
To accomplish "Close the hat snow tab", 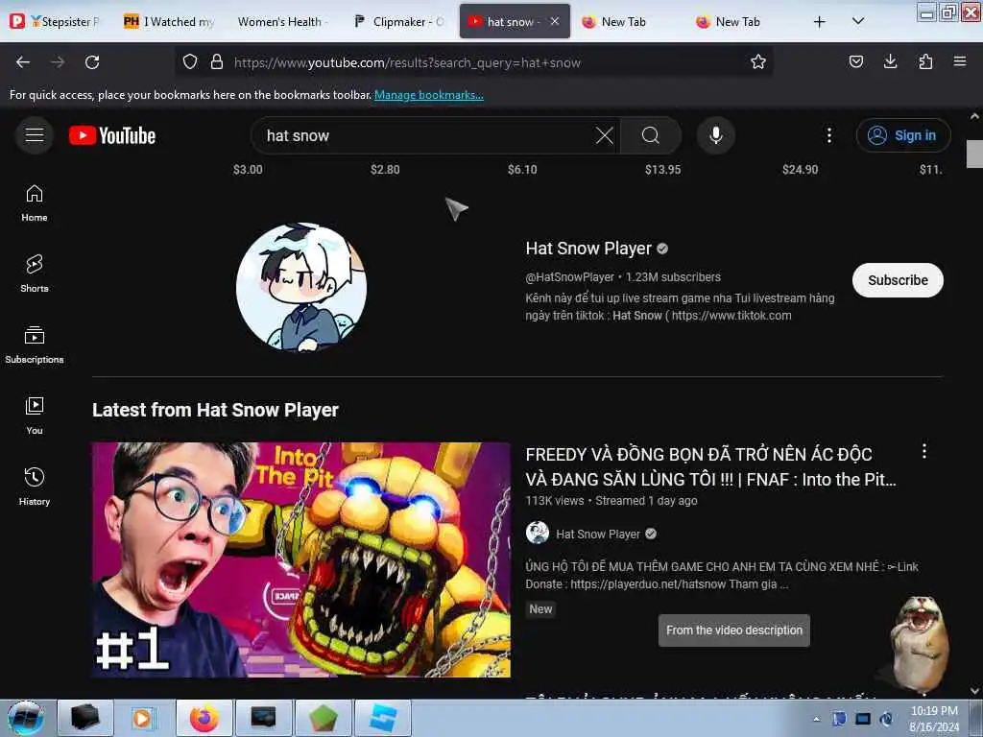I will [x=555, y=21].
